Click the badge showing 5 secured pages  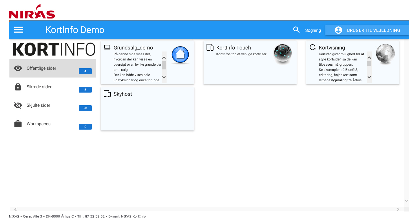click(x=85, y=90)
